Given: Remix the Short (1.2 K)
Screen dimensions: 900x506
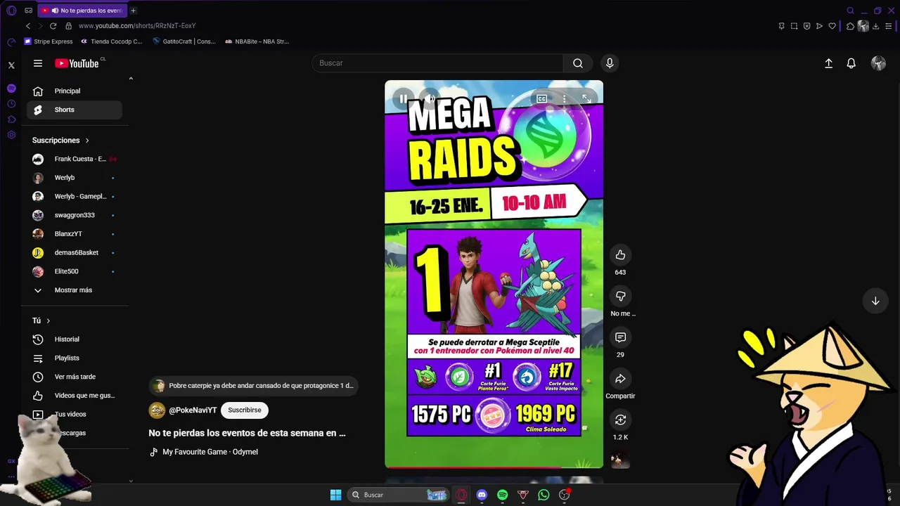Looking at the screenshot, I should 620,420.
